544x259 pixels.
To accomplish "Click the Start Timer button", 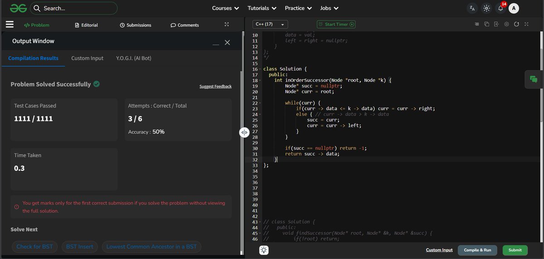I will click(336, 24).
